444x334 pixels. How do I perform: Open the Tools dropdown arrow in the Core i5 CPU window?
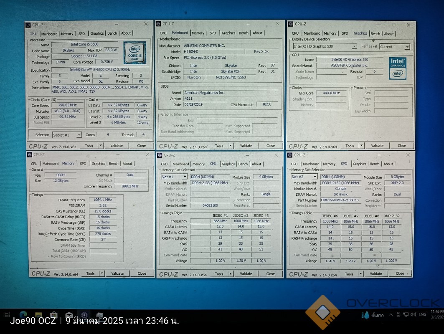coord(101,145)
